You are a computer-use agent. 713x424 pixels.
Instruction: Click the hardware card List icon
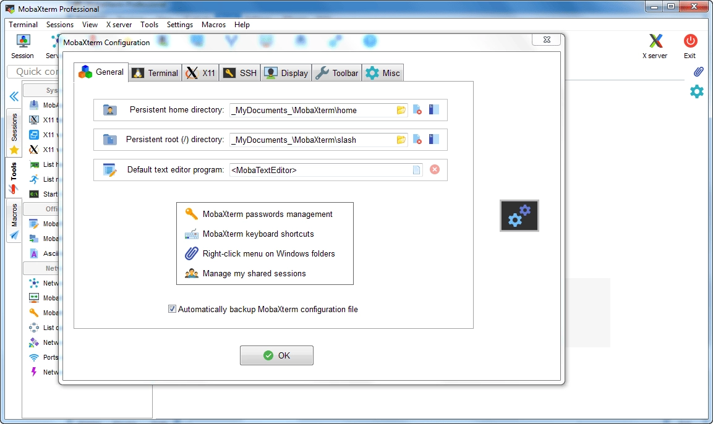click(x=33, y=164)
